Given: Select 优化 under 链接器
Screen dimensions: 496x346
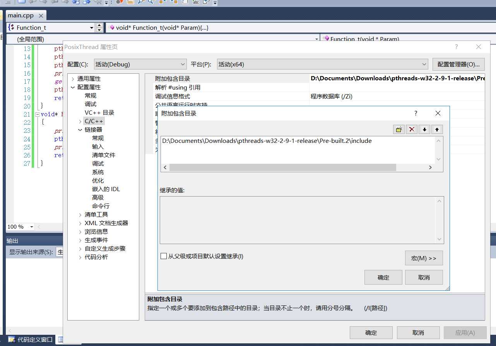Looking at the screenshot, I should [98, 181].
